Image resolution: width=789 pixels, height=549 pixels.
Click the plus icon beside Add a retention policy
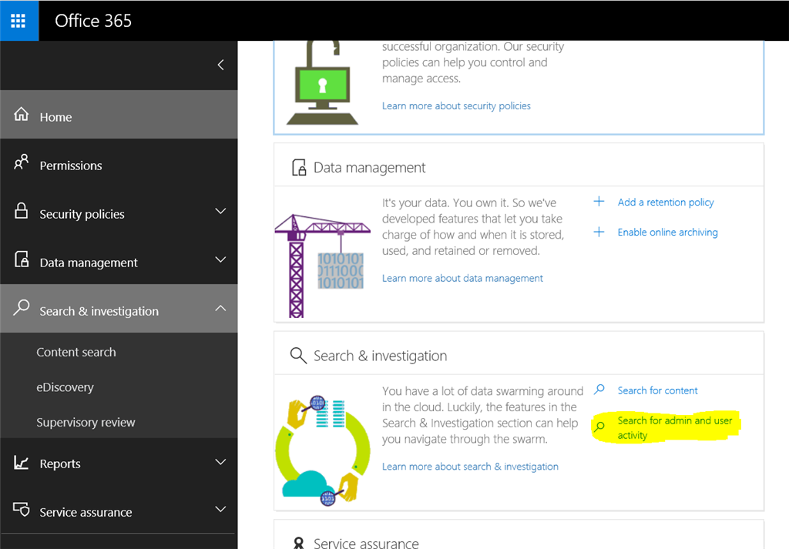pos(599,202)
